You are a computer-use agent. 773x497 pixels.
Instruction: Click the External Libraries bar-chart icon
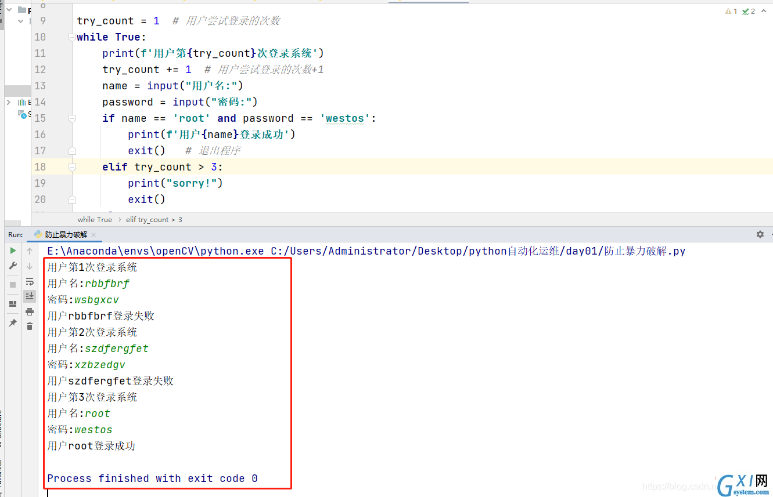(22, 102)
